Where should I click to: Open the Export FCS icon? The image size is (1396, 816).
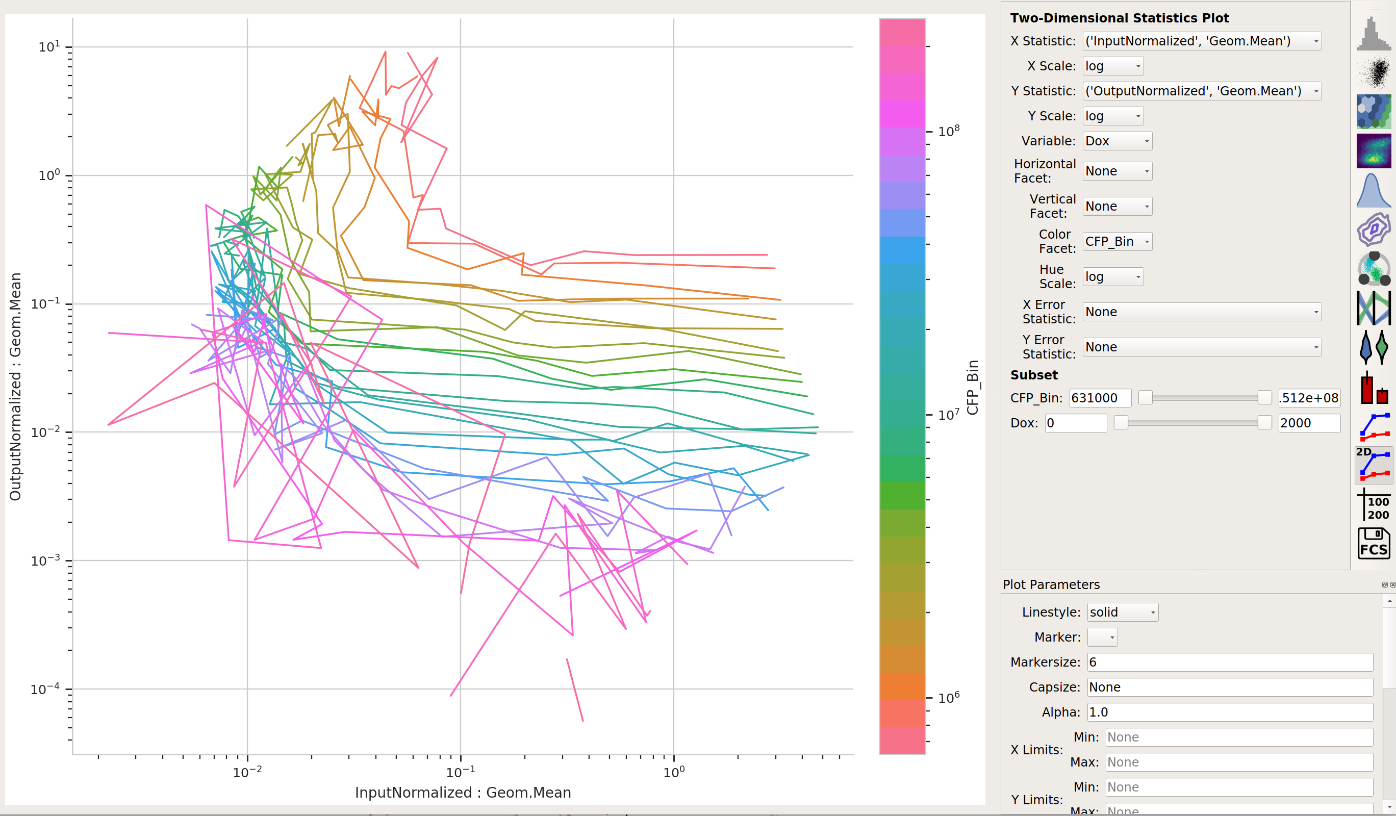[x=1373, y=543]
